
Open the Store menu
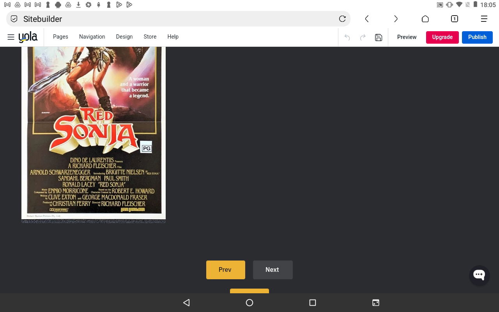coord(150,37)
